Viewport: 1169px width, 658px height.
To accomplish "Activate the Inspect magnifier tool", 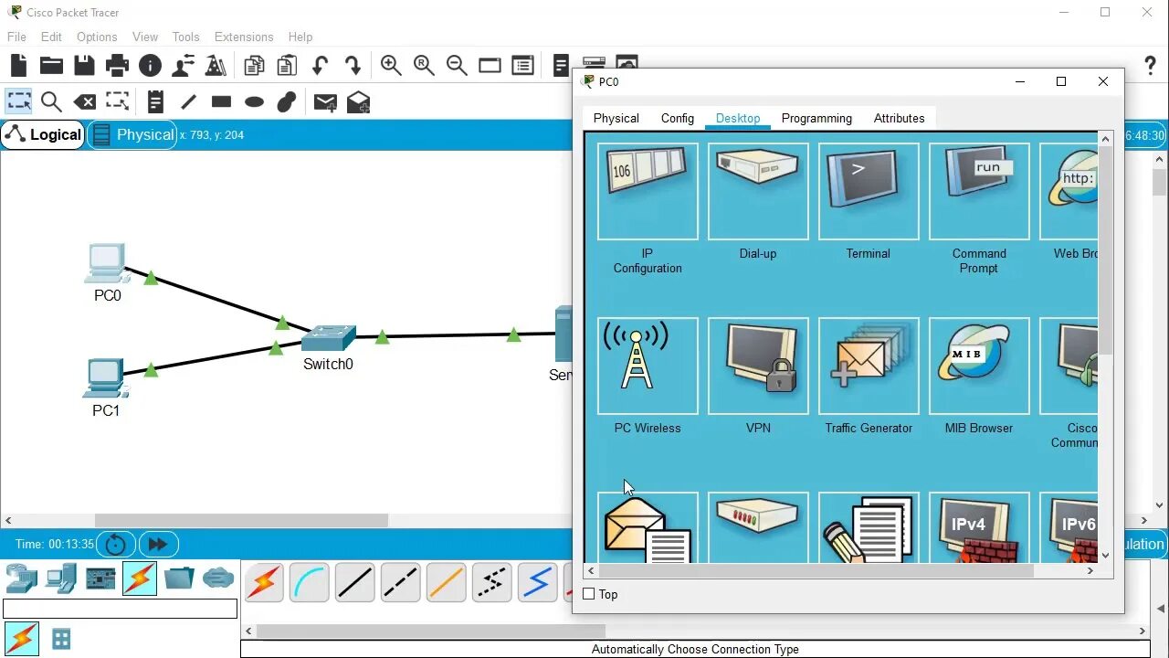I will 51,101.
